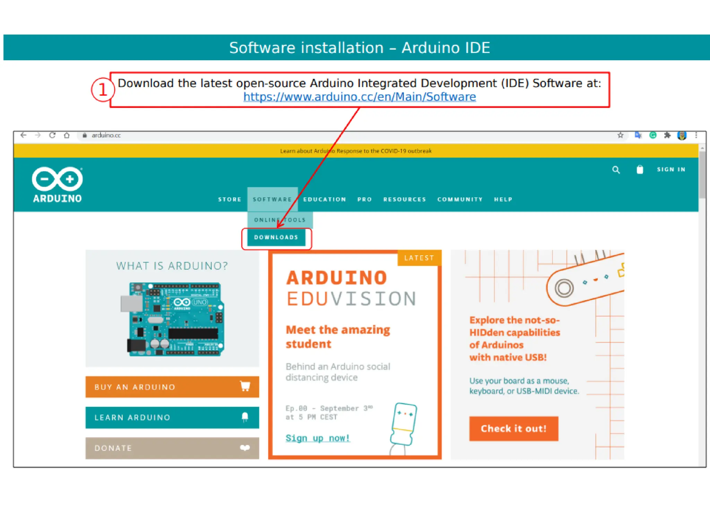Select Online Tools submenu entry
The width and height of the screenshot is (710, 505).
click(279, 220)
